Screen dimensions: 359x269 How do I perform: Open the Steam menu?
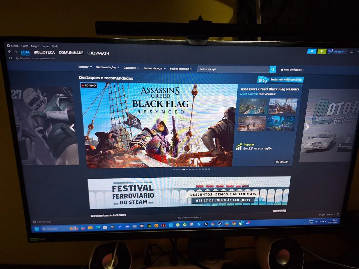pyautogui.click(x=13, y=46)
